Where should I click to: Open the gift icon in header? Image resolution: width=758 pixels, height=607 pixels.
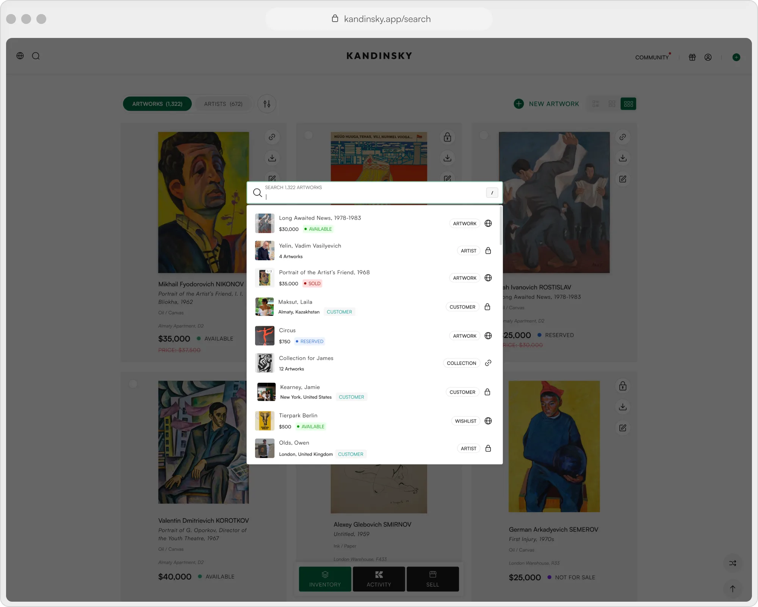[692, 57]
